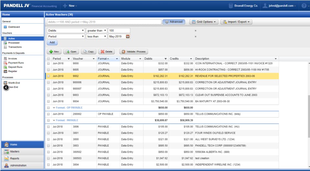Viewport: 310px width, 171px height.
Task: Open the Register icon
Action: 5,71
